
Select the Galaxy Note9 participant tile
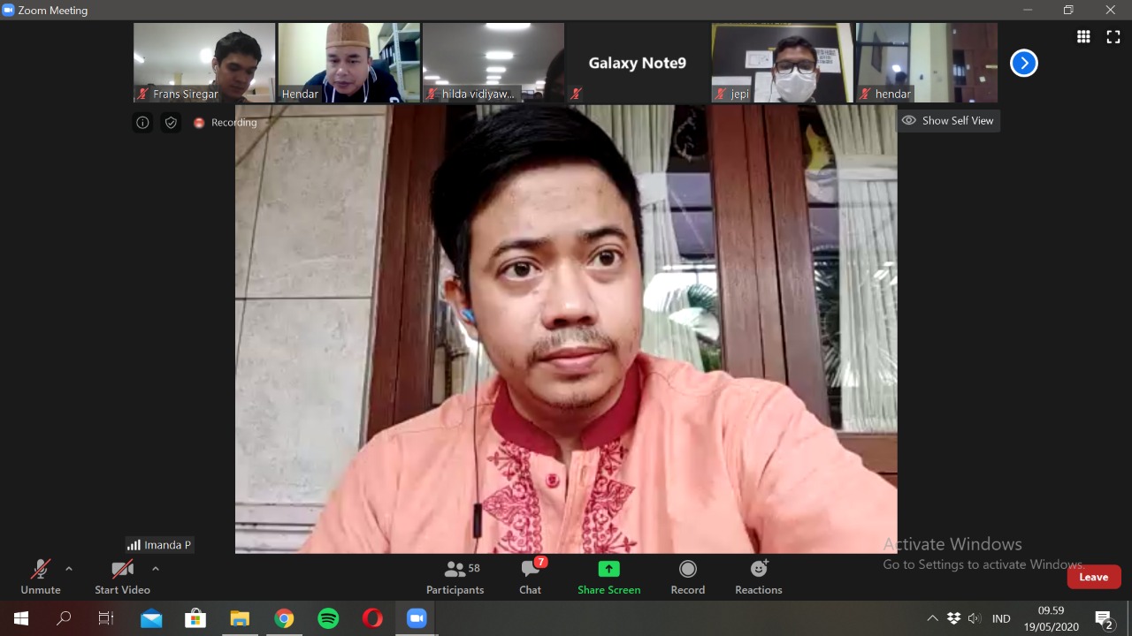(x=637, y=63)
